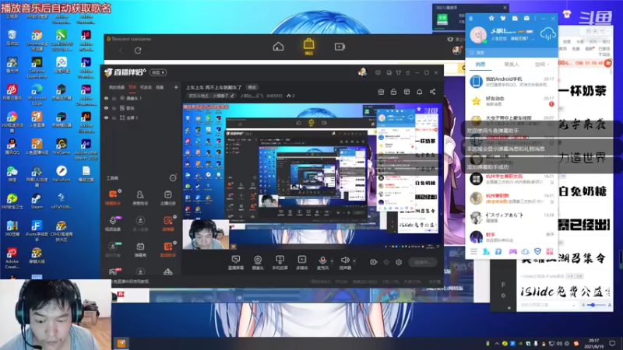This screenshot has width=623, height=350.
Task: Collapse the 工具箱 toolbox with the round icon
Action: point(172,178)
